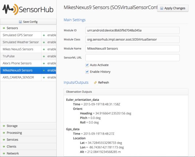Click the Apply Changes button

click(x=173, y=8)
